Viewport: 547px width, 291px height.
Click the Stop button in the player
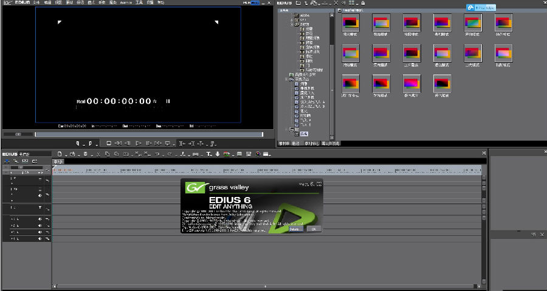(109, 143)
